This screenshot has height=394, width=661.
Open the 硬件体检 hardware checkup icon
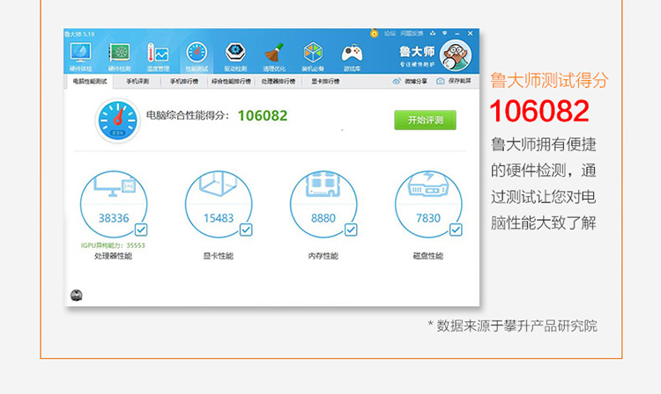(x=80, y=53)
